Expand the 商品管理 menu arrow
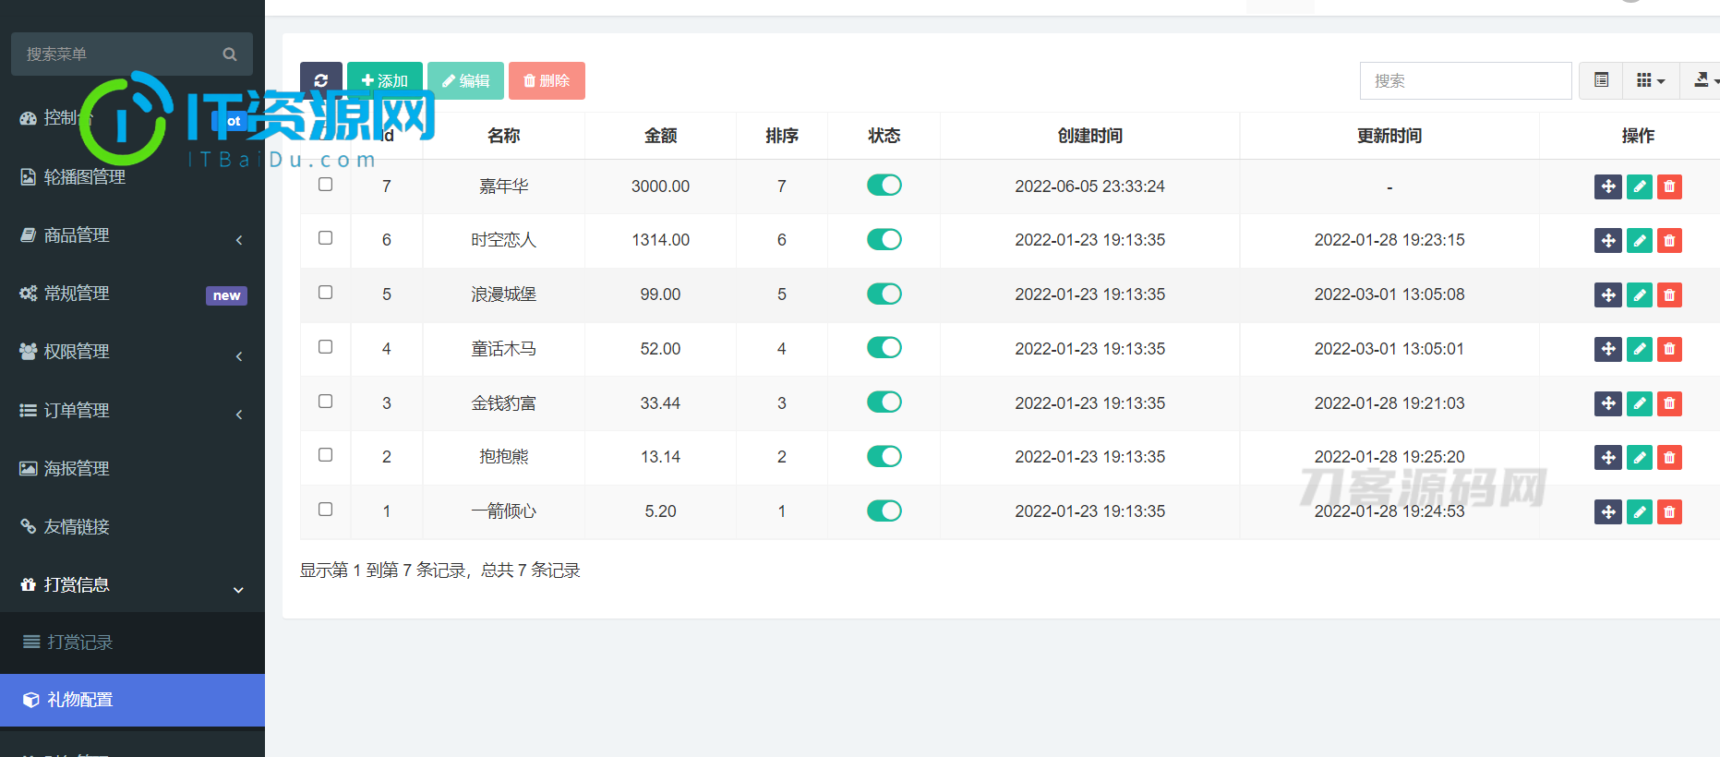Image resolution: width=1720 pixels, height=757 pixels. coord(239,240)
